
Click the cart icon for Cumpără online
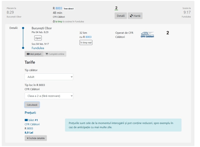tap(47, 54)
